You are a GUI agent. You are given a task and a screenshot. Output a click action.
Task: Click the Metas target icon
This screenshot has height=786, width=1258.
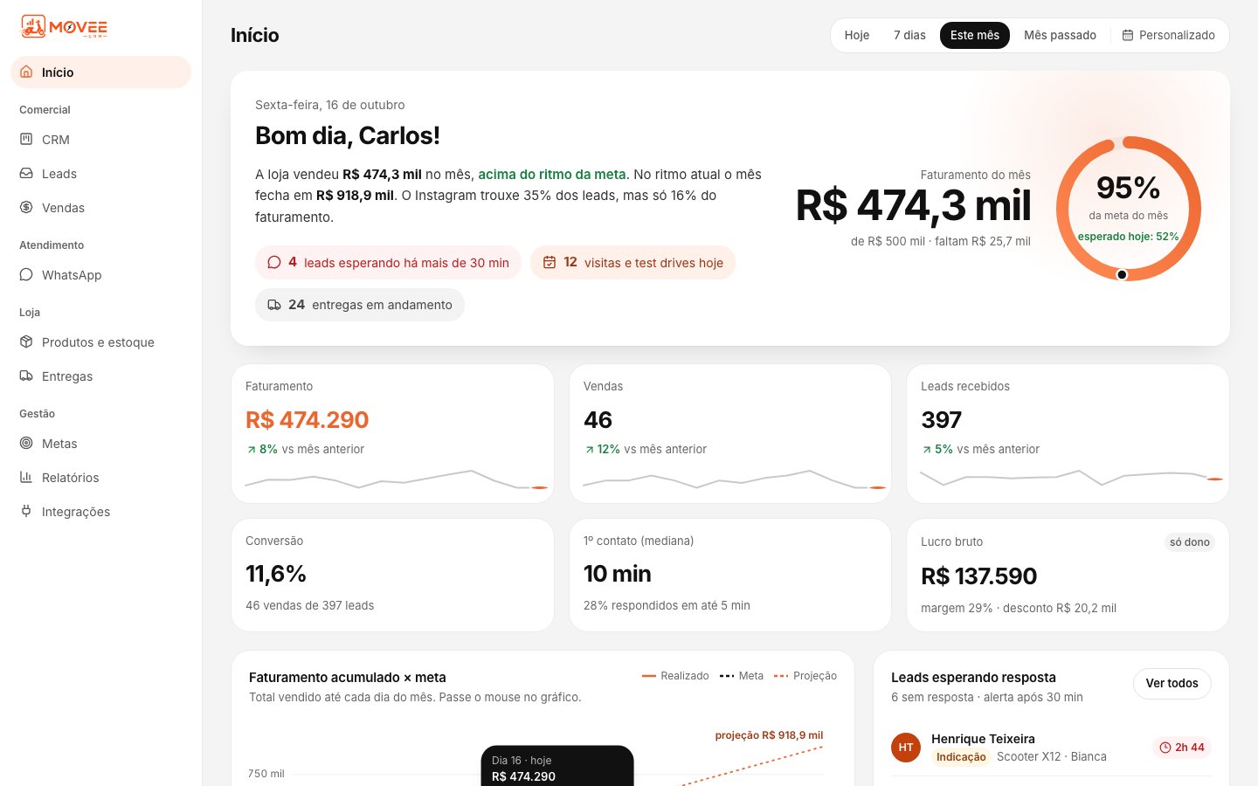tap(26, 444)
